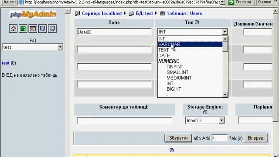Click the database icon before БД: test

pos(131,14)
